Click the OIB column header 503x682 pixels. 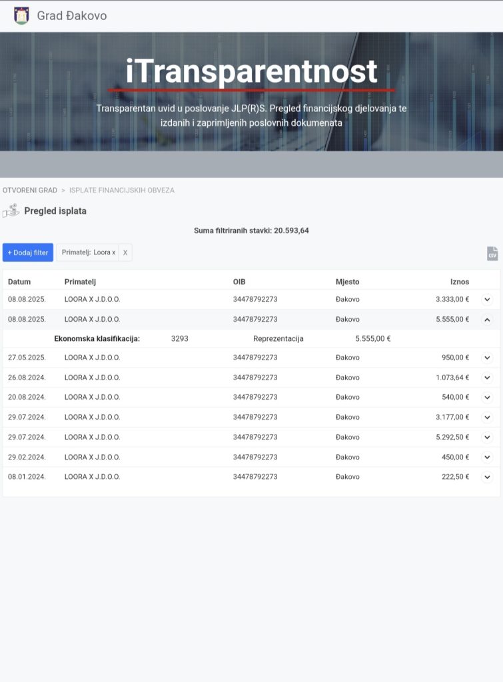[x=239, y=282]
